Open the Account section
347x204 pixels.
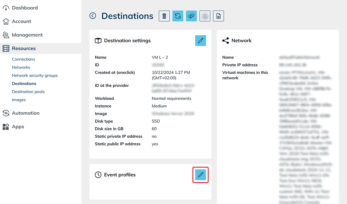[x=21, y=21]
